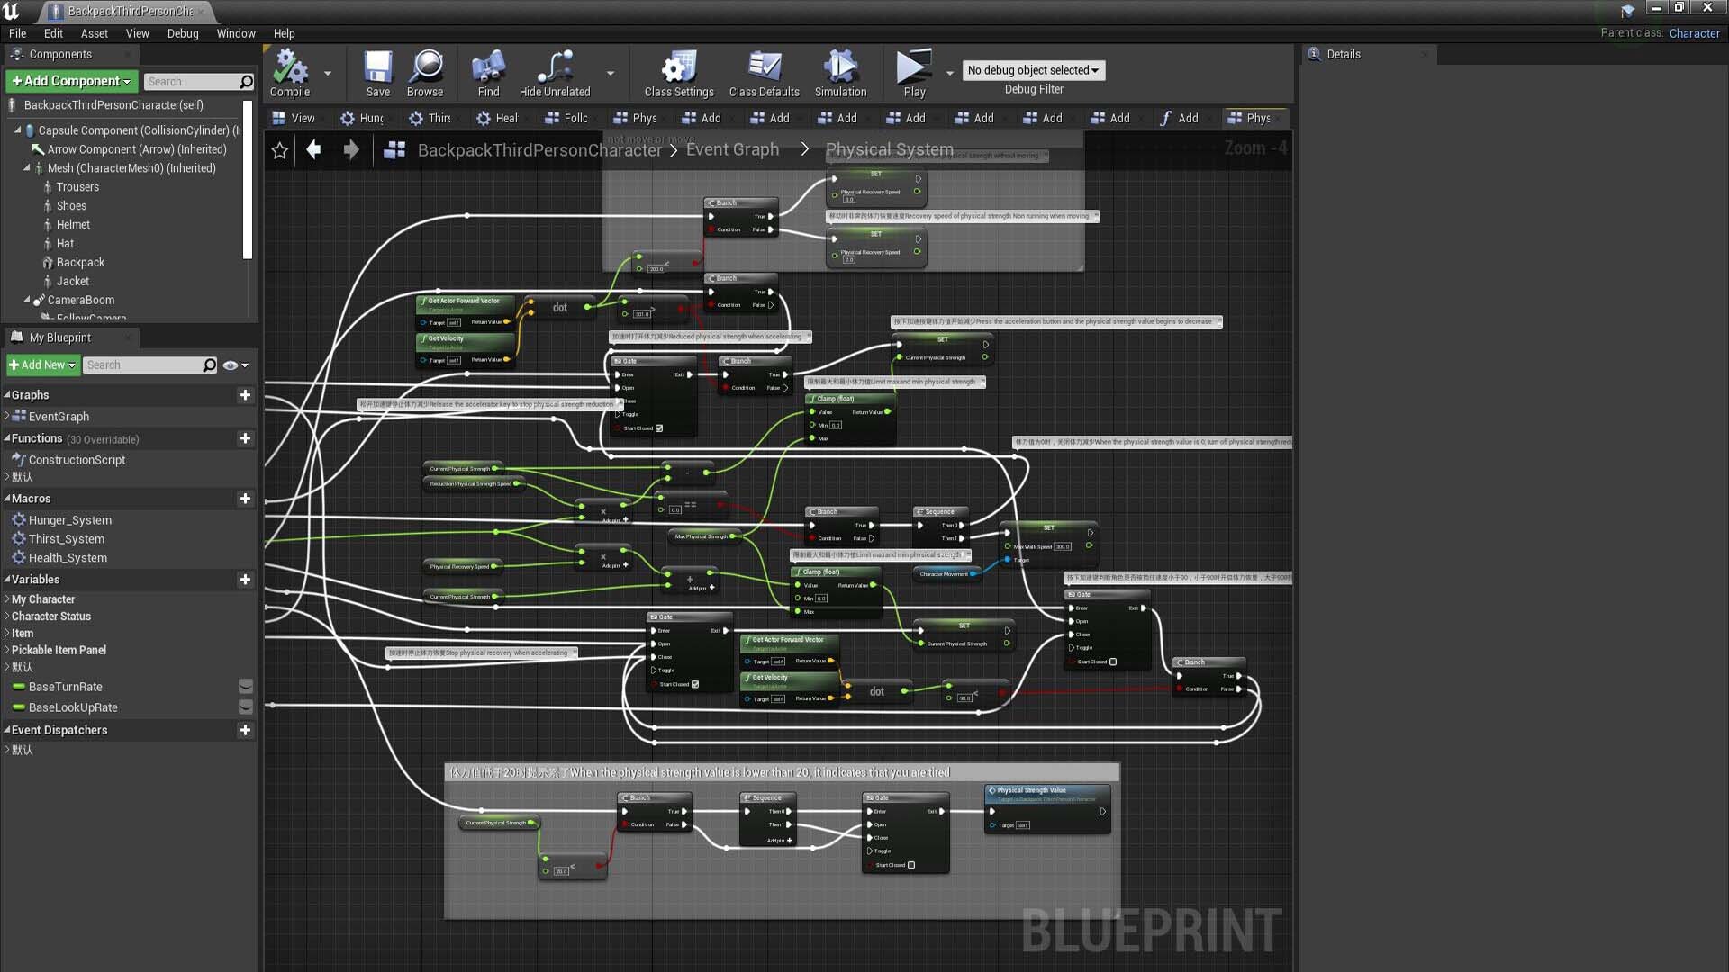Browse to this asset in Content Browser
The height and width of the screenshot is (972, 1729).
click(x=424, y=74)
